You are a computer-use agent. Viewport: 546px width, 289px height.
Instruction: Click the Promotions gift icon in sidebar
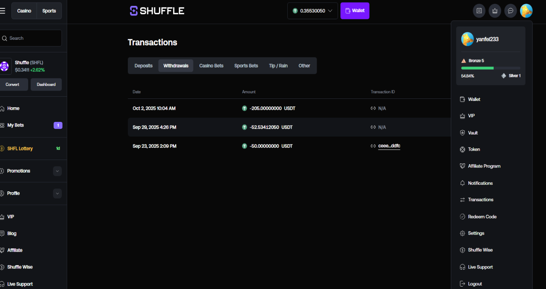tap(3, 171)
